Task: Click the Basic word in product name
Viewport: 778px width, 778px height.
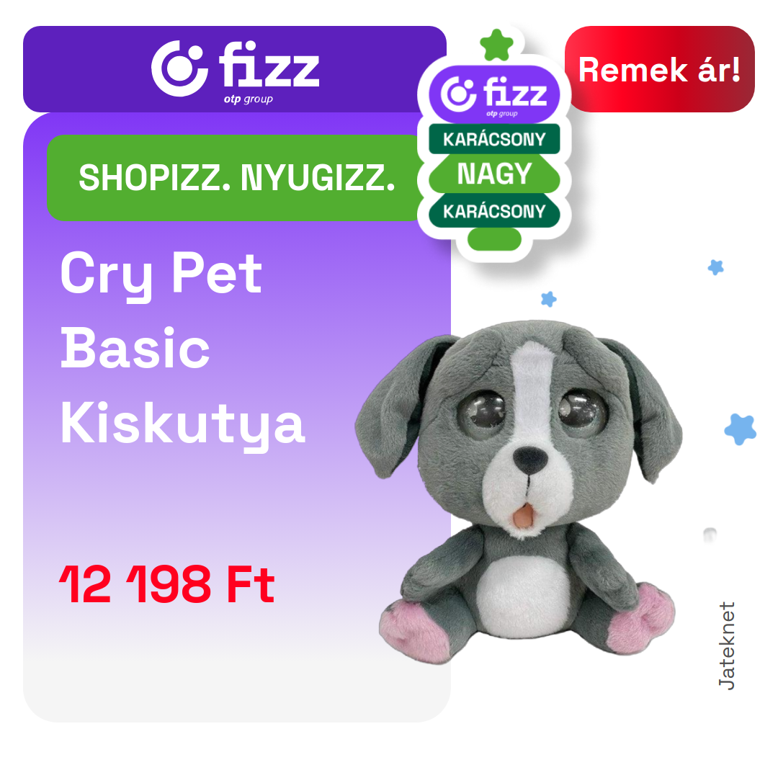Action: tap(135, 349)
